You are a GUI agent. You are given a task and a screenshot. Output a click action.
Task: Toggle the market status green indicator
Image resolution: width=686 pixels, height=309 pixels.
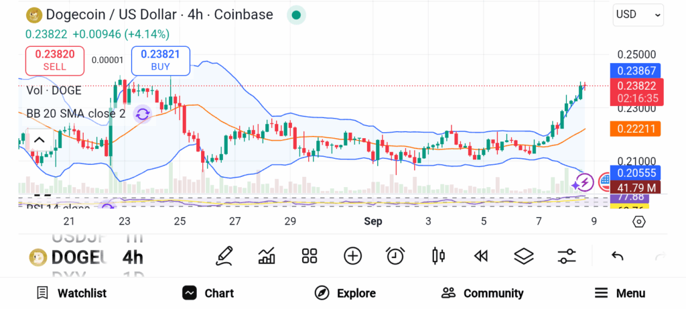[296, 15]
